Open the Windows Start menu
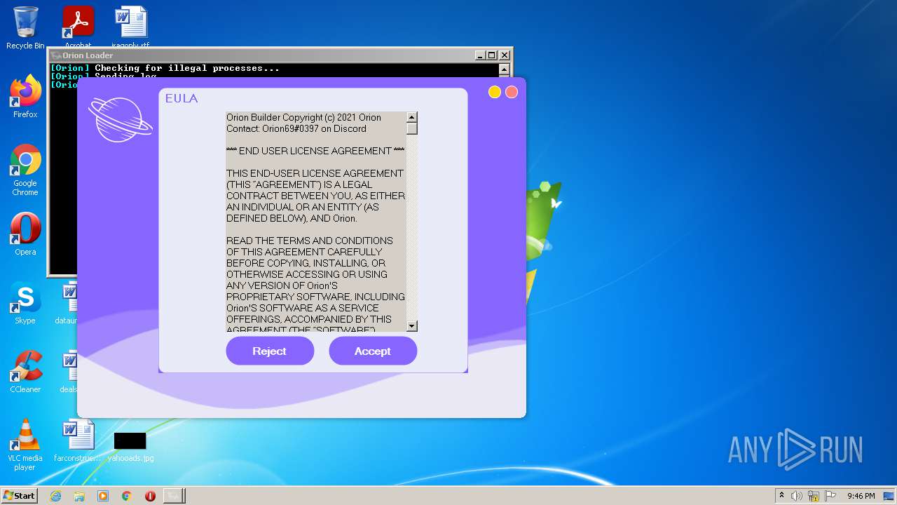Screen dimensions: 897x505 coord(20,496)
